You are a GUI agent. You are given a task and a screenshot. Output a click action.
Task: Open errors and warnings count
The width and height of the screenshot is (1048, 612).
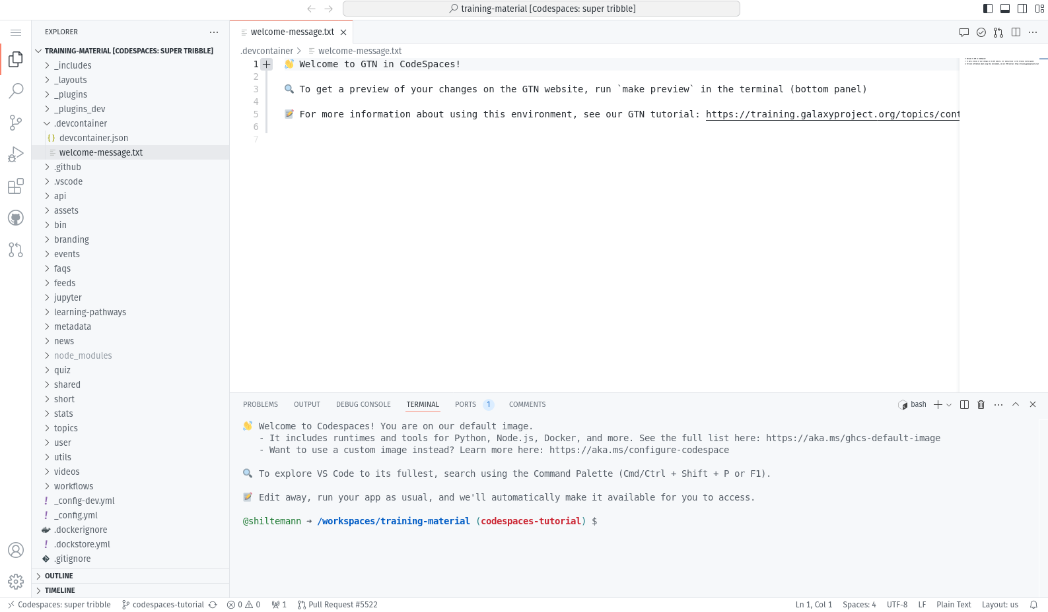click(244, 605)
